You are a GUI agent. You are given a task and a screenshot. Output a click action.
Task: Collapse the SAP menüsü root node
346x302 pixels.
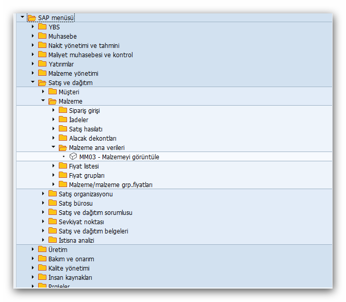point(22,17)
